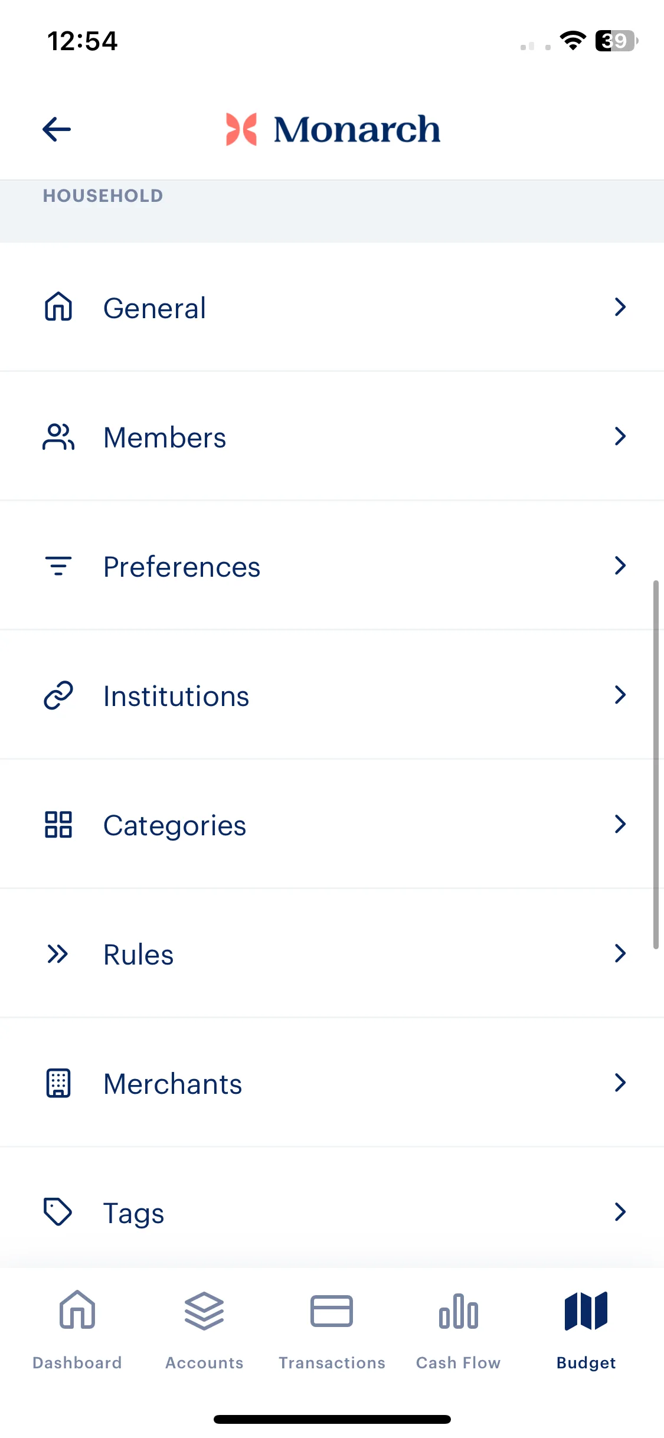Tap the Preferences filter-lines icon
The width and height of the screenshot is (664, 1438).
[x=58, y=566]
